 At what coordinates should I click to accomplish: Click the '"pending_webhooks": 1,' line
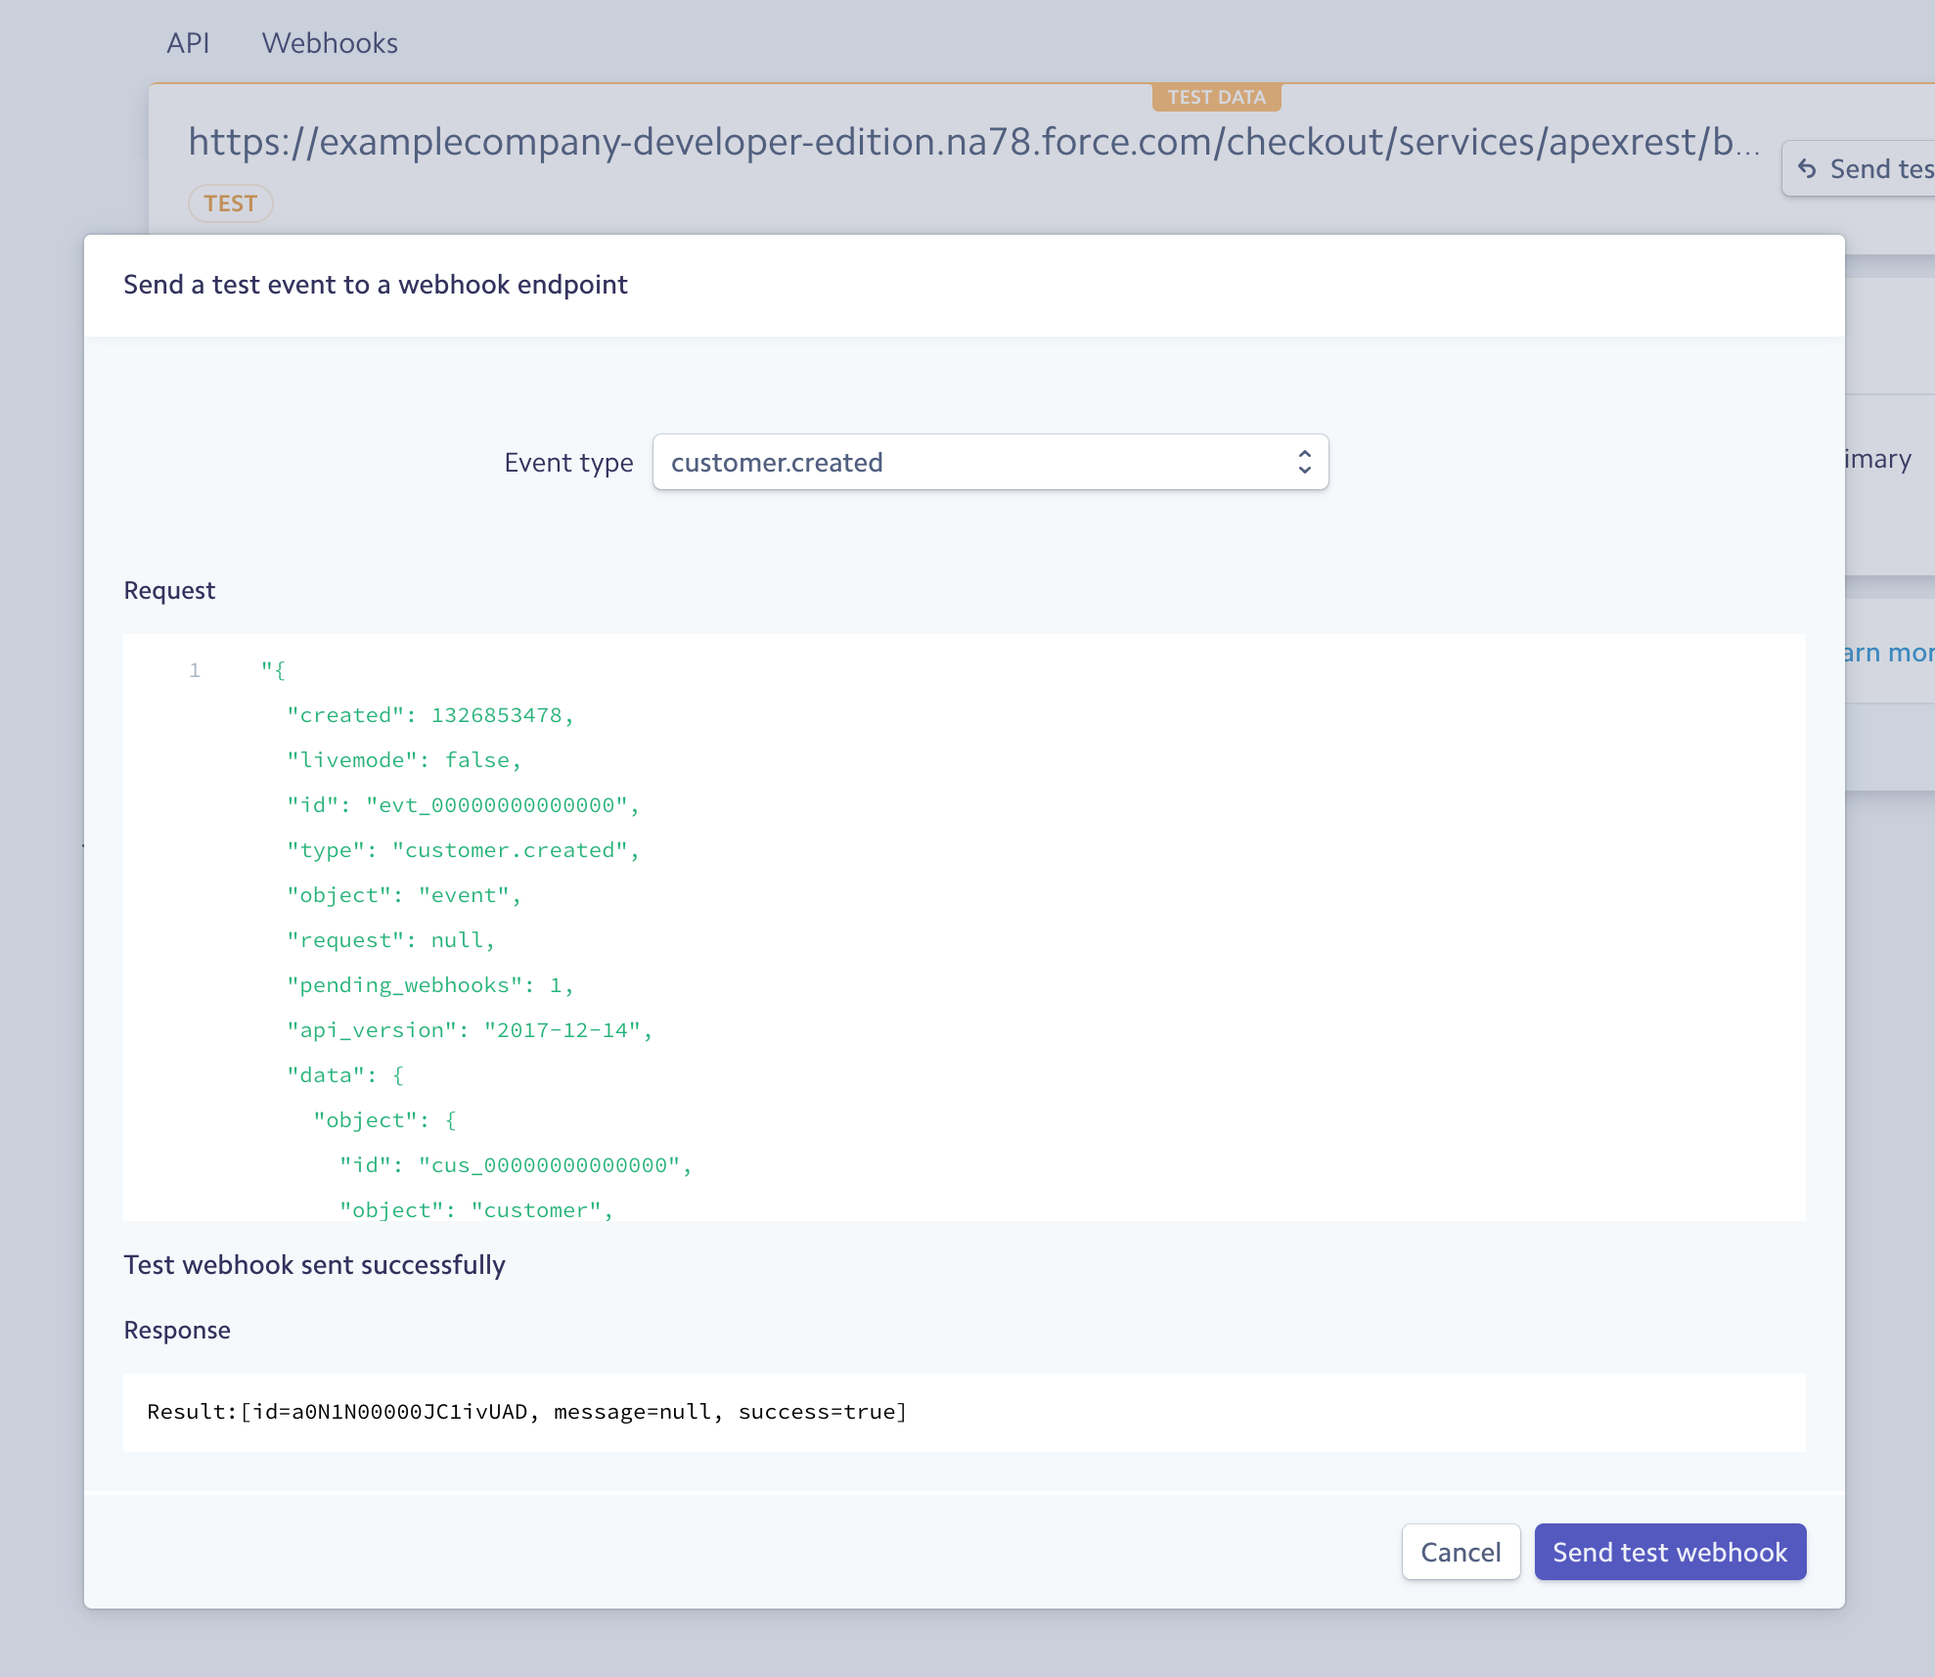(430, 985)
